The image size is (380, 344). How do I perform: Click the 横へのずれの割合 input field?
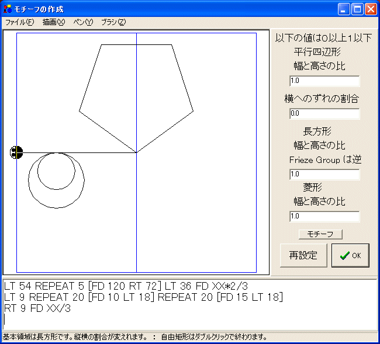(324, 113)
